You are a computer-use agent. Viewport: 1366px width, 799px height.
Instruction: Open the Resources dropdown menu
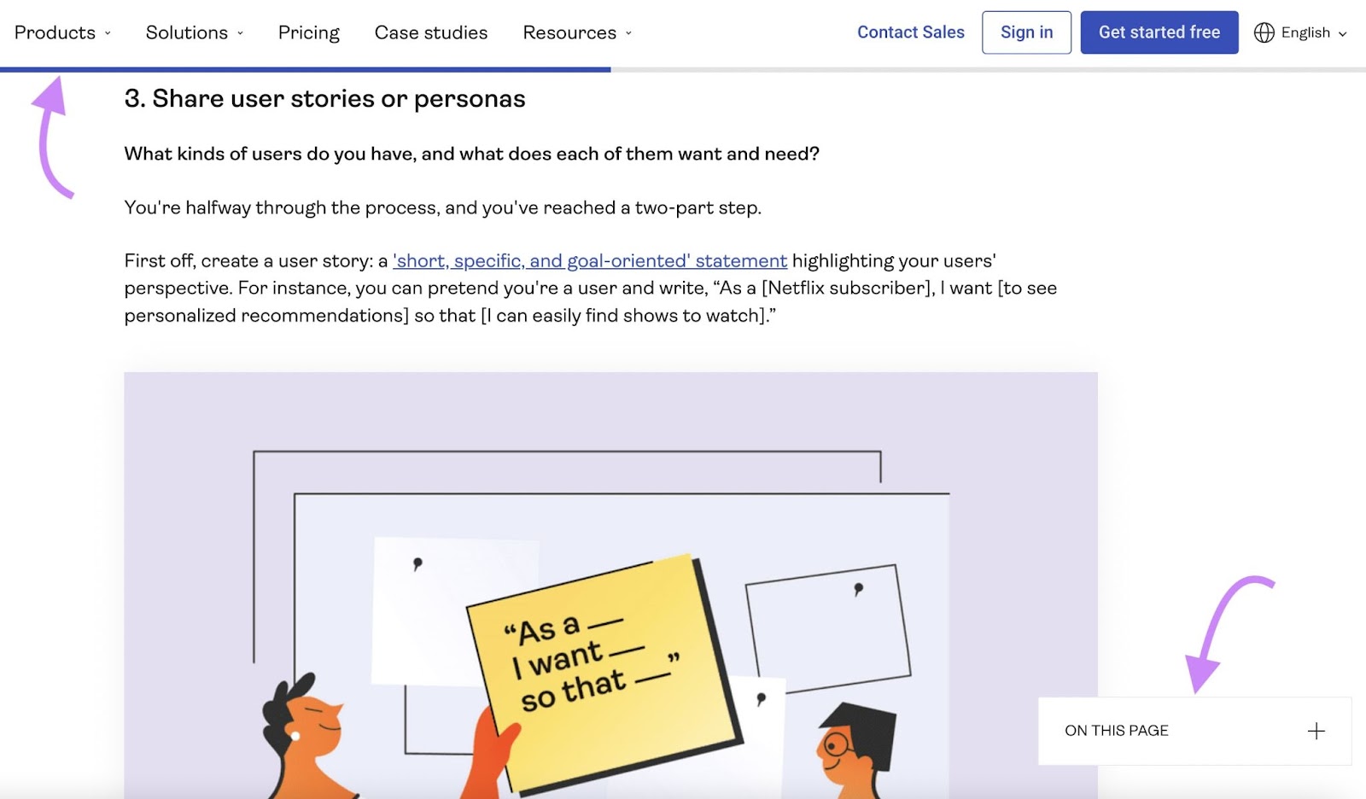click(569, 32)
